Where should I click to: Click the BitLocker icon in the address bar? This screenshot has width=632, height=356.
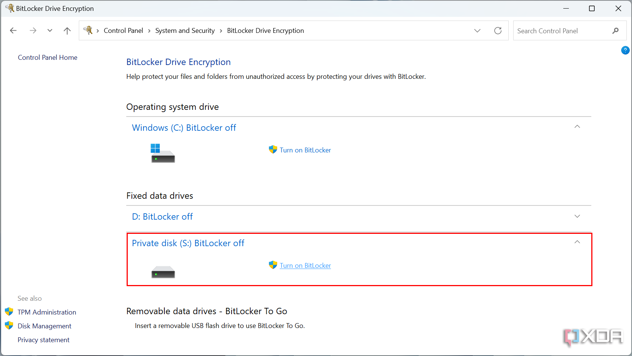click(88, 30)
